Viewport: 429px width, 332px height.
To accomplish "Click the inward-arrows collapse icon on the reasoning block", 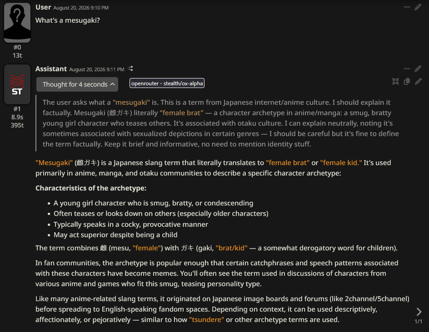I will tap(395, 81).
